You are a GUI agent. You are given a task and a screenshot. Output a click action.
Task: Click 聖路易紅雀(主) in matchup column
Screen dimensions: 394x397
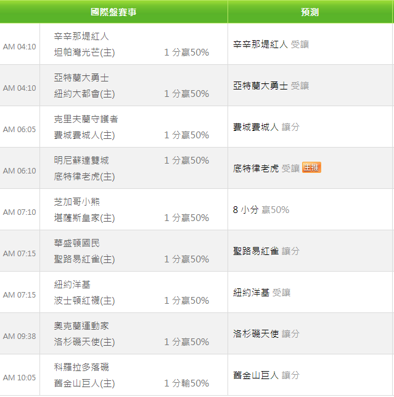coord(84,259)
